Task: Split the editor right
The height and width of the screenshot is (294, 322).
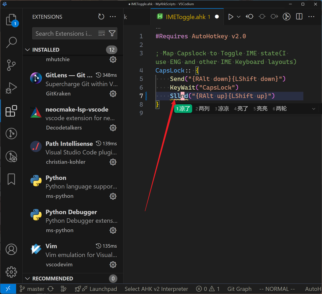Action: (x=299, y=17)
